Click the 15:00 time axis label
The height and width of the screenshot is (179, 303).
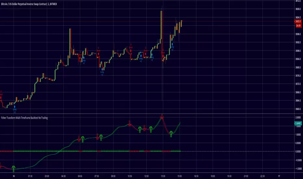[x=180, y=176]
